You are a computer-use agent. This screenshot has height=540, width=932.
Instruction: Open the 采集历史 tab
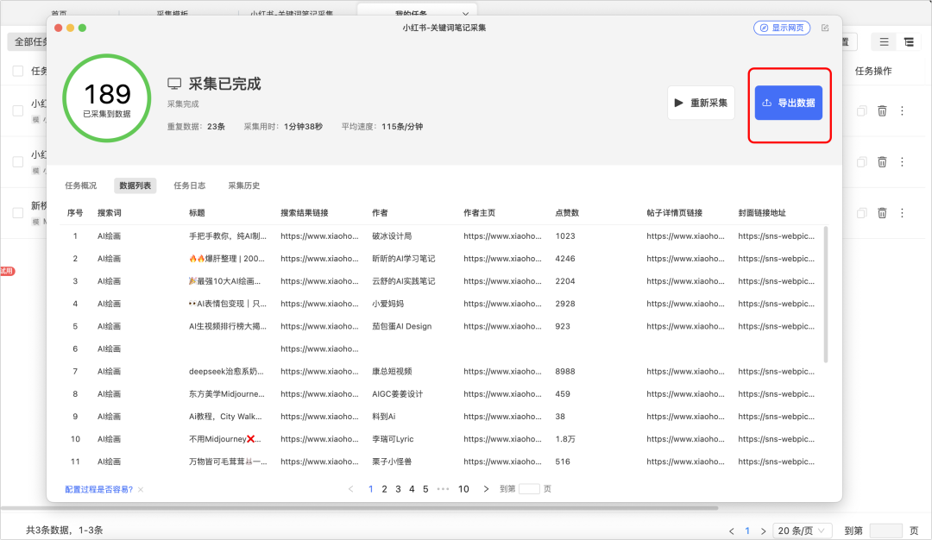243,185
